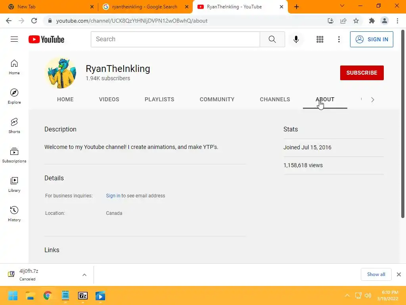Click the address bar URL
Image resolution: width=406 pixels, height=305 pixels.
132,21
